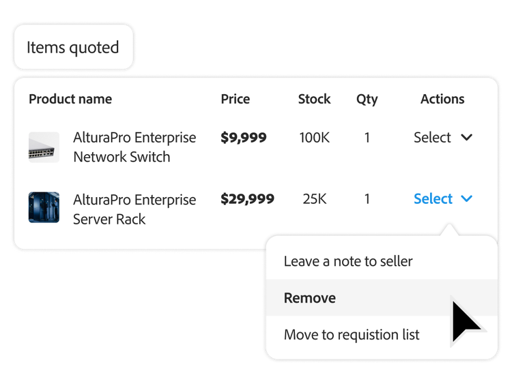Sort by the Product name column header
This screenshot has width=512, height=384.
tap(70, 99)
